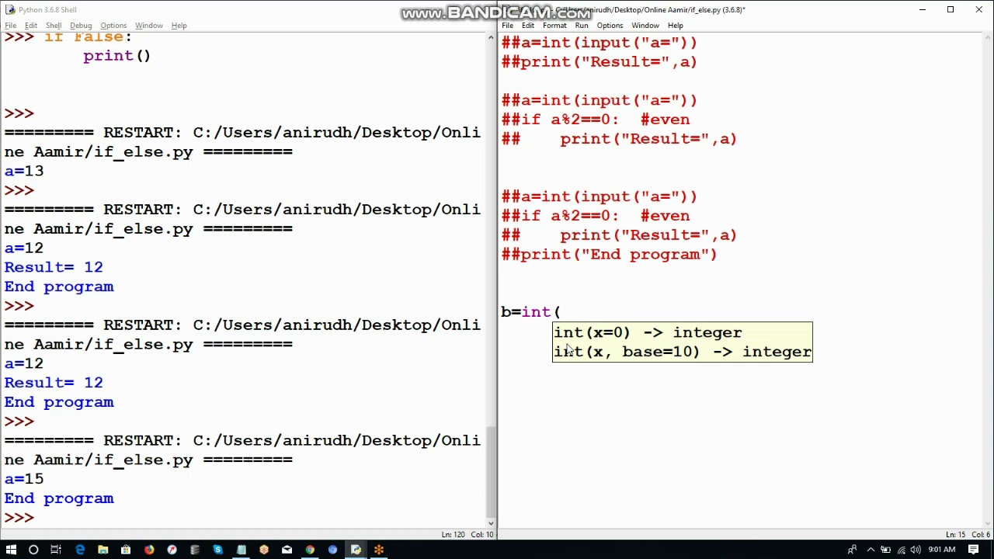The image size is (994, 559).
Task: Open Window menu in Python Shell window
Action: click(x=149, y=26)
